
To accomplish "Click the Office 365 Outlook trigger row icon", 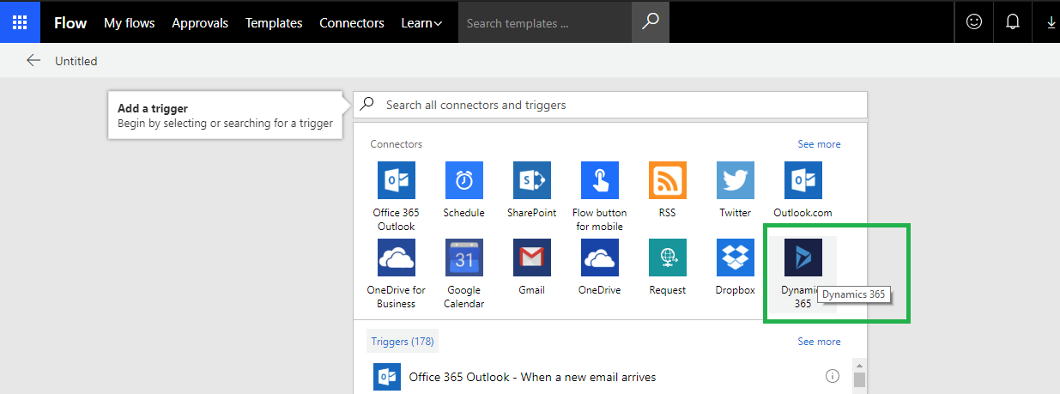I will (x=387, y=376).
